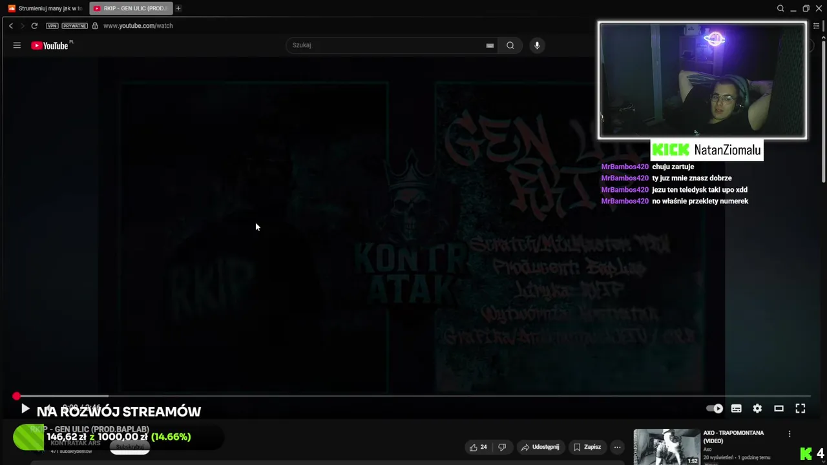This screenshot has width=827, height=465.
Task: Focus the www.youtube.com/watch address bar
Action: point(138,26)
